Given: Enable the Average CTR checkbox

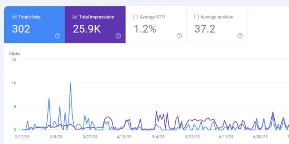Looking at the screenshot, I should click(135, 17).
